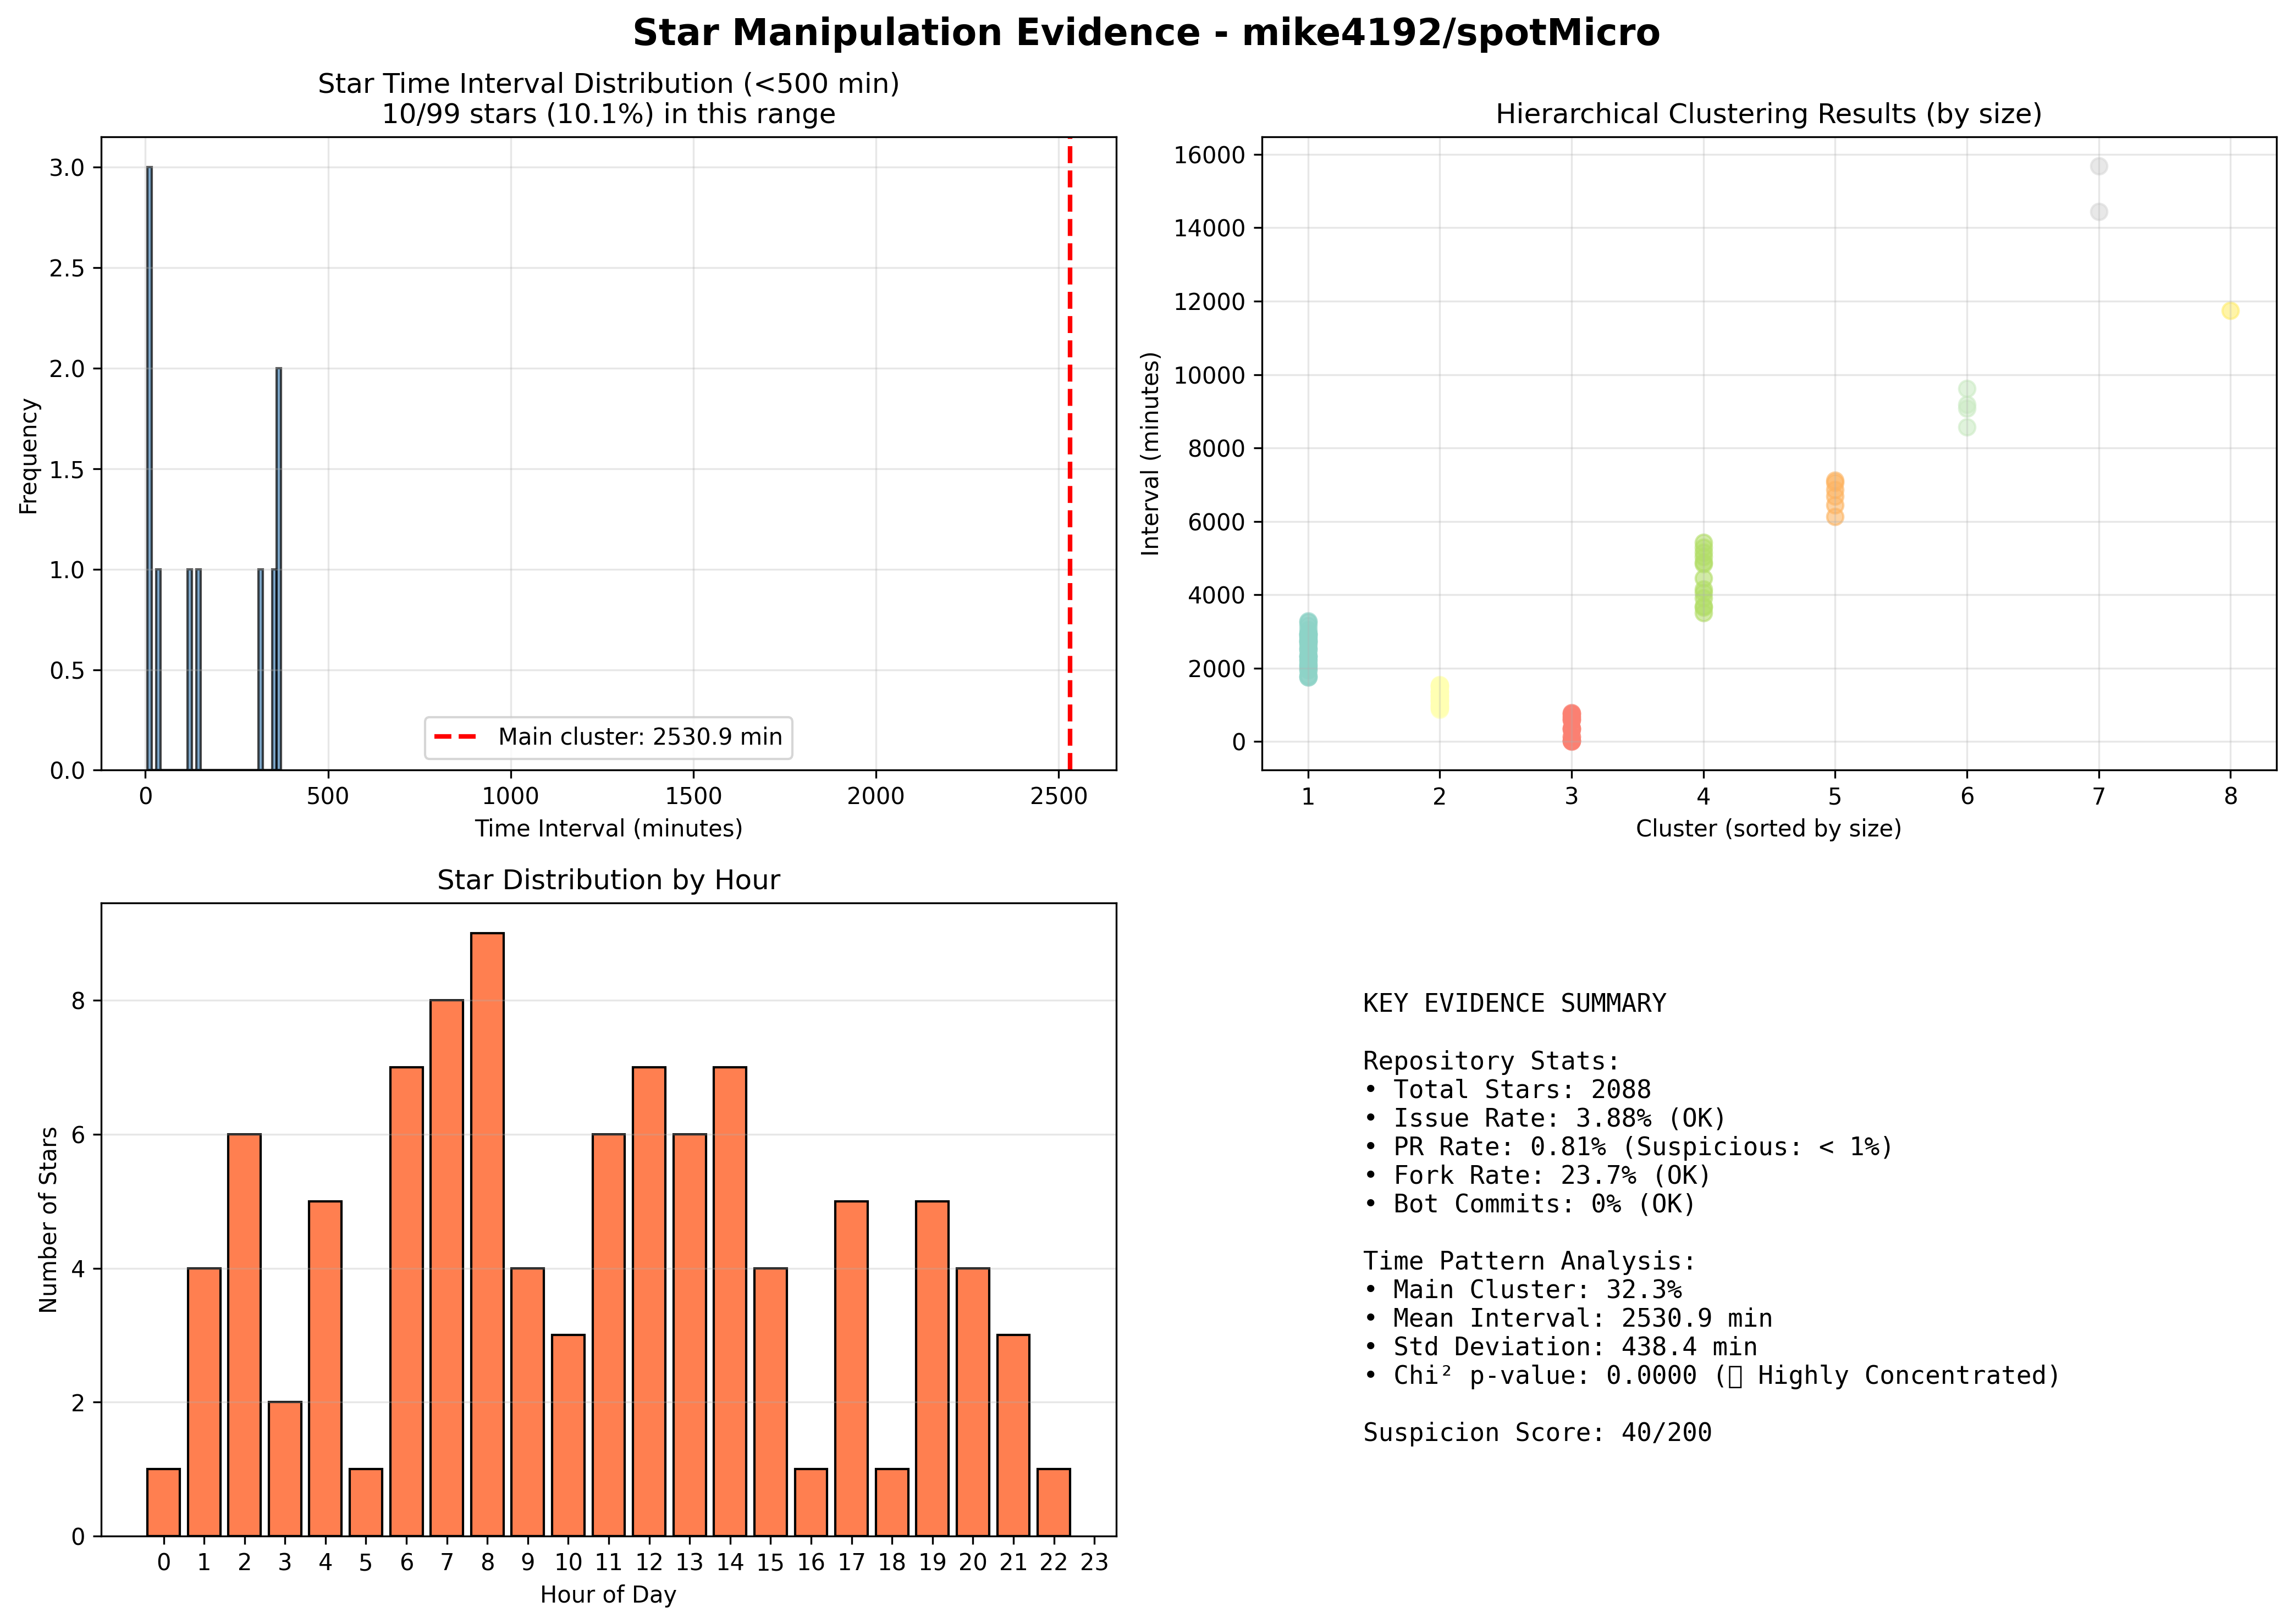The height and width of the screenshot is (1624, 2293).
Task: Select the lower gray point of cluster 7
Action: 2099,212
